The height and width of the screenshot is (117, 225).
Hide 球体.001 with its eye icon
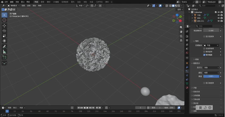coord(219,21)
